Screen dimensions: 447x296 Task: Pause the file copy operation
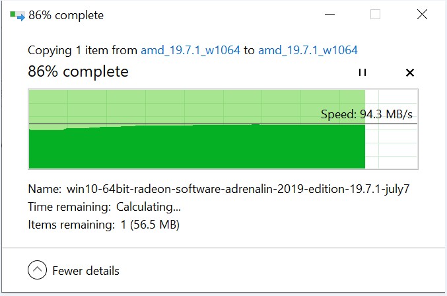click(362, 73)
